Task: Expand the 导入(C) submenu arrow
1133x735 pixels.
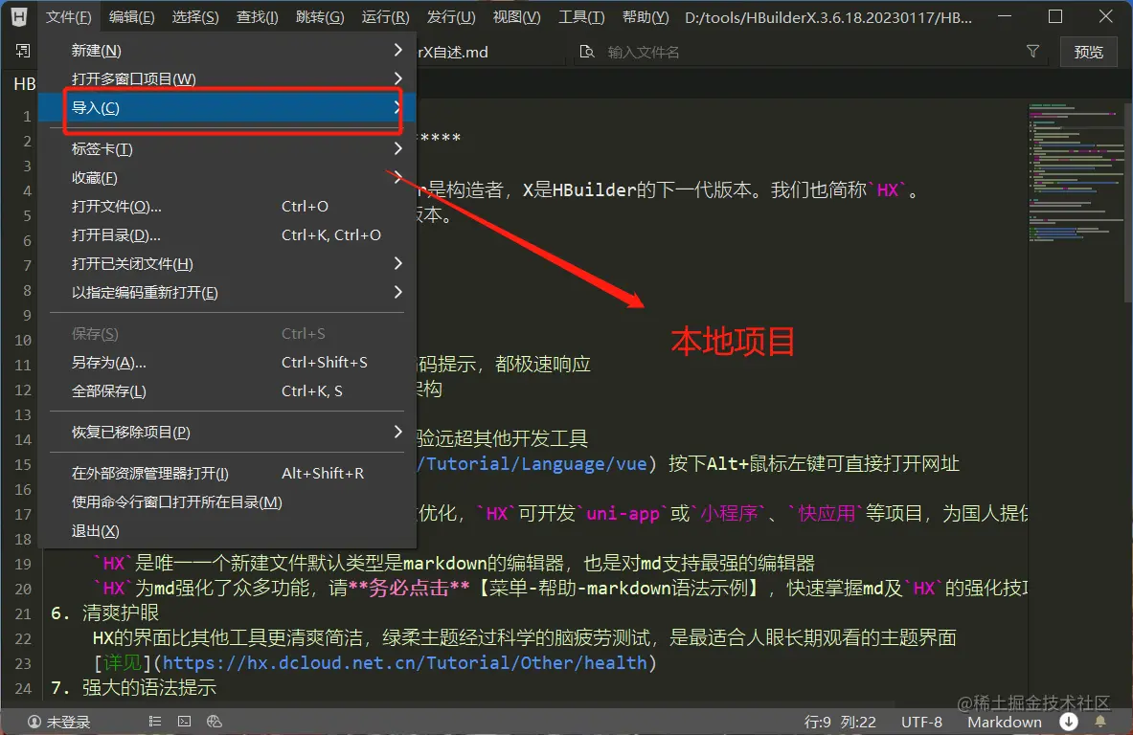Action: (x=397, y=107)
